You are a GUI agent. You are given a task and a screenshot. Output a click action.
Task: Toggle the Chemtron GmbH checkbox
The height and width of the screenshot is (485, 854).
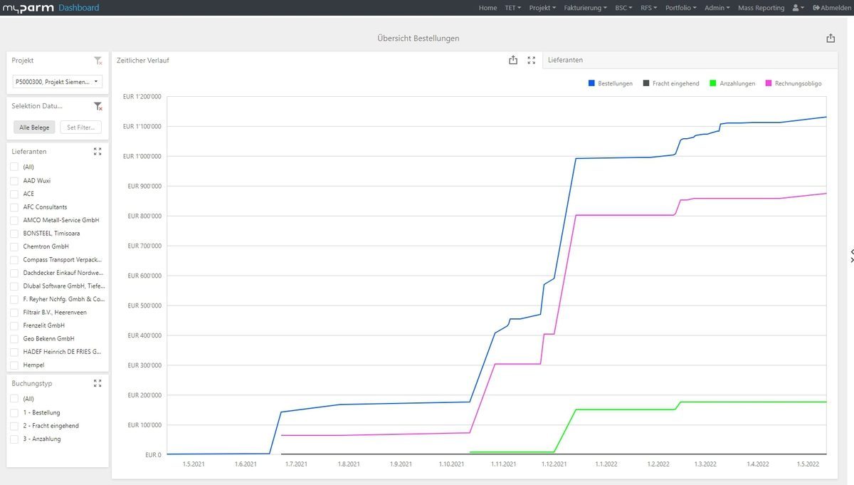click(x=14, y=246)
